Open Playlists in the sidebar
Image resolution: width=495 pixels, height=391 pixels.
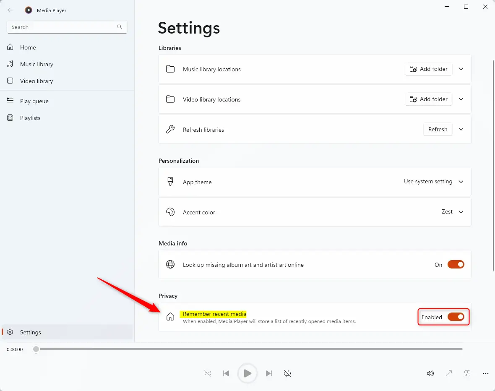pyautogui.click(x=30, y=118)
